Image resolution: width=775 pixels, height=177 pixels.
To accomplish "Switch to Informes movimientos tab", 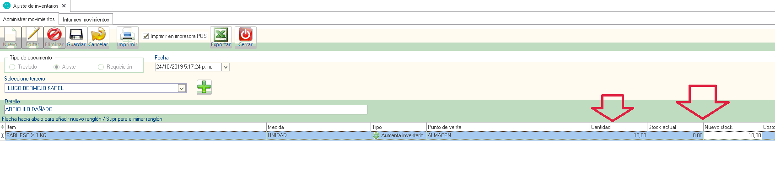I will point(86,19).
